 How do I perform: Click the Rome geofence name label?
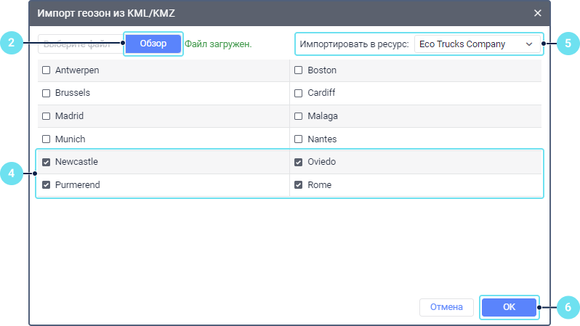click(x=319, y=185)
